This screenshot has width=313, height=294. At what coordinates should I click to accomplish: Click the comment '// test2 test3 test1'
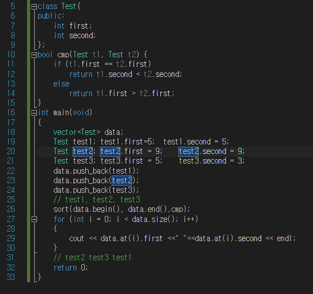pos(92,257)
